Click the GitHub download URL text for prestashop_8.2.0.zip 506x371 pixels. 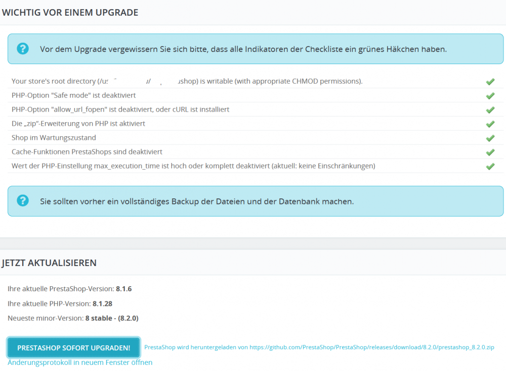tap(372, 347)
